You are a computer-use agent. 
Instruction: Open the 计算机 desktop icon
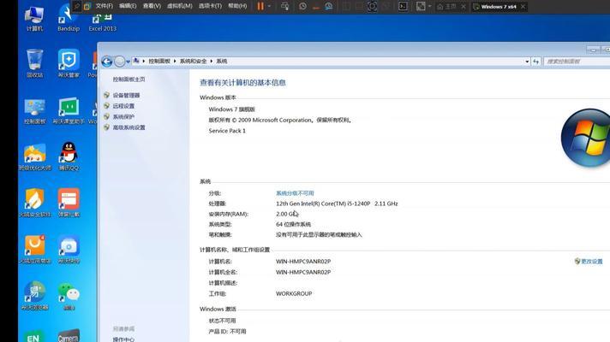point(34,19)
